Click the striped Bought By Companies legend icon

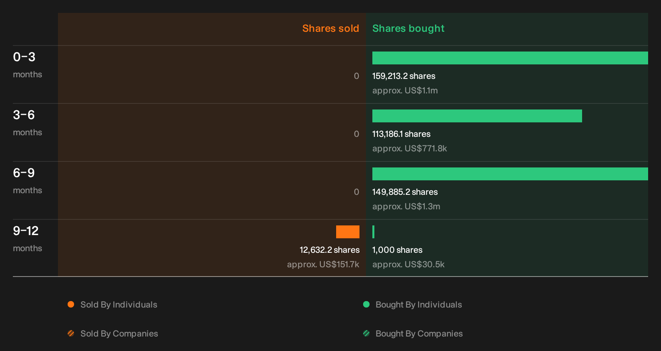(366, 333)
